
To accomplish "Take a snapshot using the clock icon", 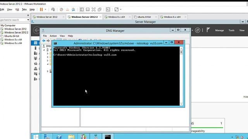I will pos(61,9).
